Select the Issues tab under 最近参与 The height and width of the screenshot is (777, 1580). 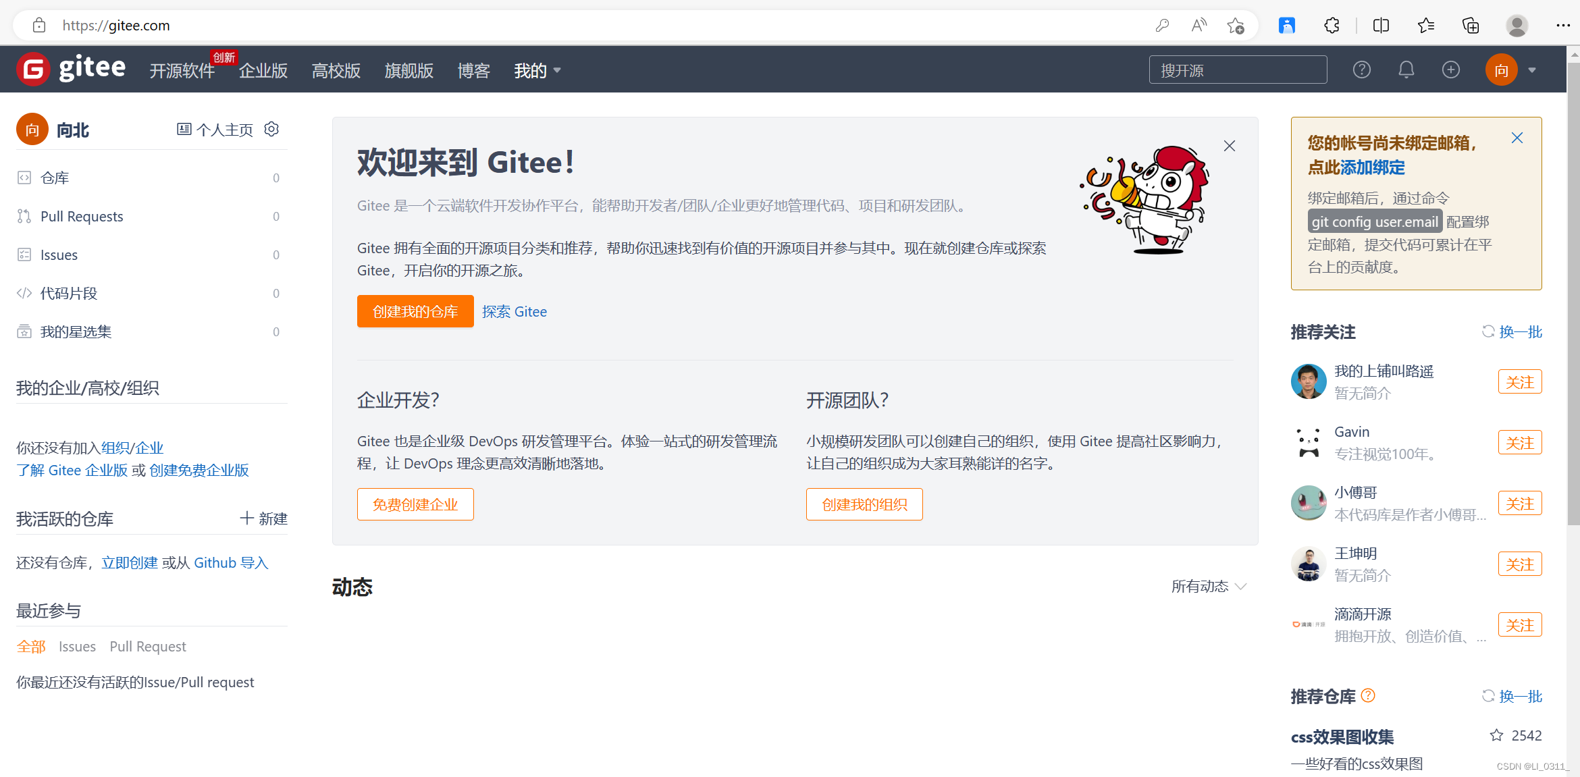click(x=77, y=646)
